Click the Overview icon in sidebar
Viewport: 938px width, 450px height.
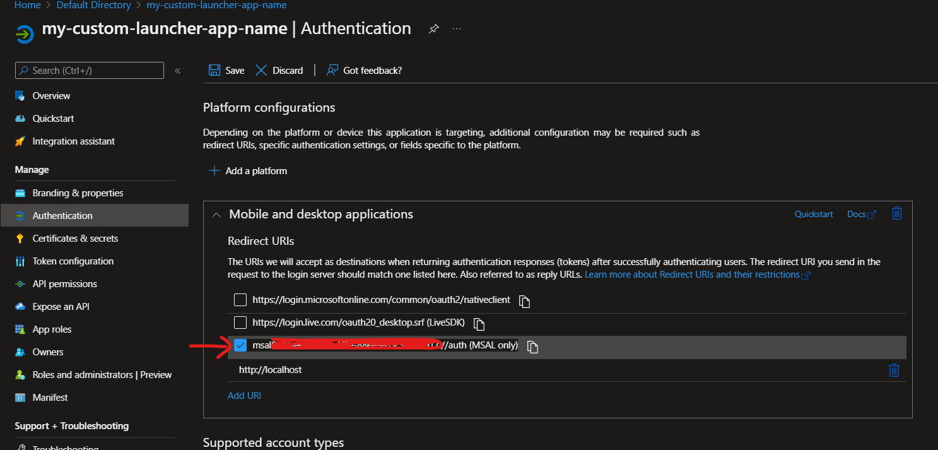(x=20, y=96)
